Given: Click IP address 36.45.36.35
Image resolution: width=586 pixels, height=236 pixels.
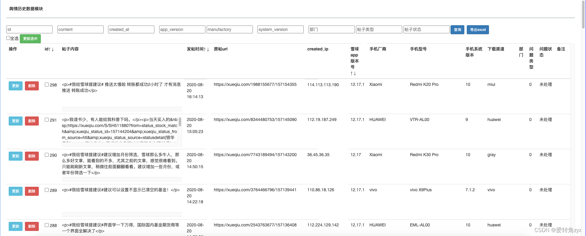Looking at the screenshot, I should [318, 155].
